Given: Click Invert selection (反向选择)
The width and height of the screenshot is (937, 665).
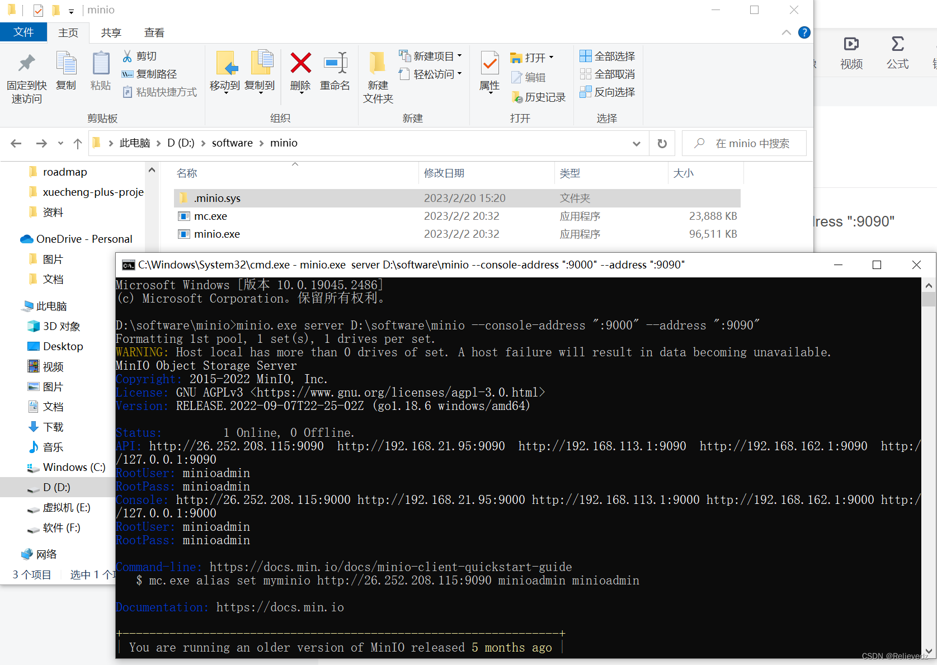Looking at the screenshot, I should 608,92.
